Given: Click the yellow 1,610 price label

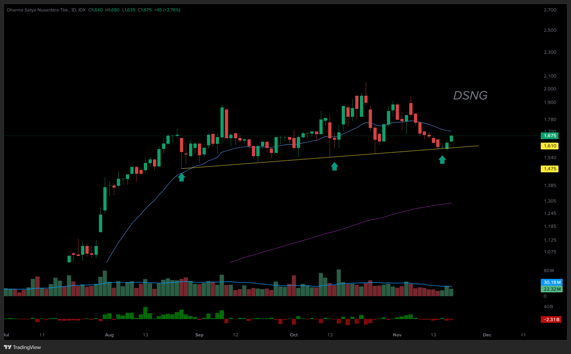Looking at the screenshot, I should click(x=550, y=146).
